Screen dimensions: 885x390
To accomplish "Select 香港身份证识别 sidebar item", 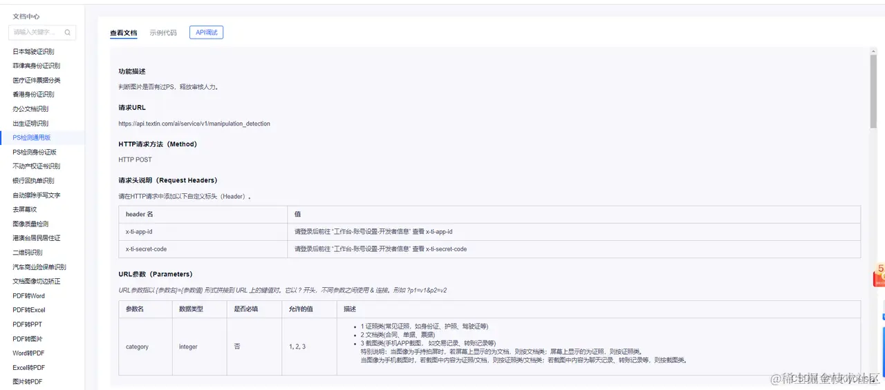I will point(33,95).
